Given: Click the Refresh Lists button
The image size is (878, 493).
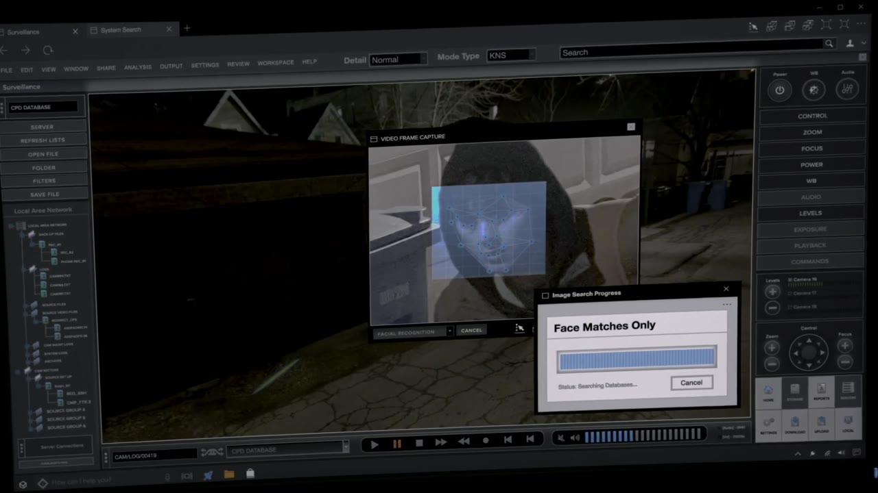Looking at the screenshot, I should (43, 140).
